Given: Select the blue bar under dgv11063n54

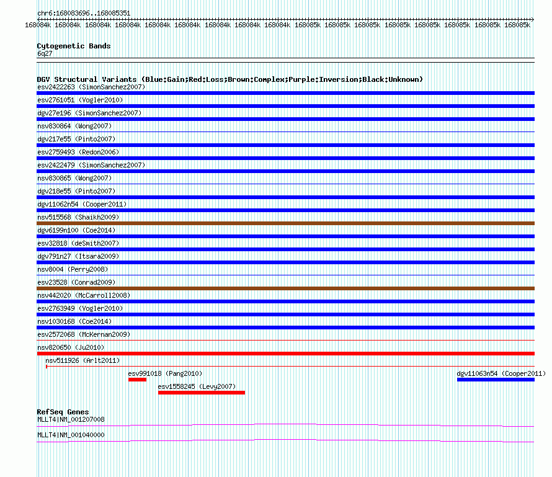Looking at the screenshot, I should tap(496, 380).
